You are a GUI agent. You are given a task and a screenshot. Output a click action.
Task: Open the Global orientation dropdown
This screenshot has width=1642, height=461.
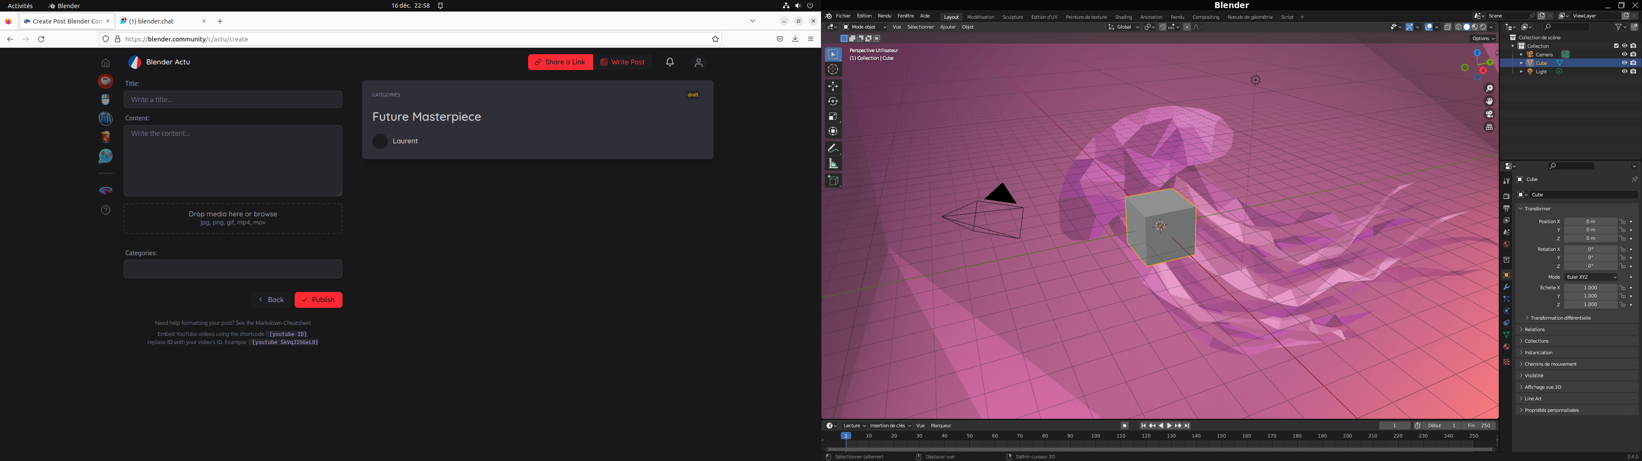coord(1124,27)
